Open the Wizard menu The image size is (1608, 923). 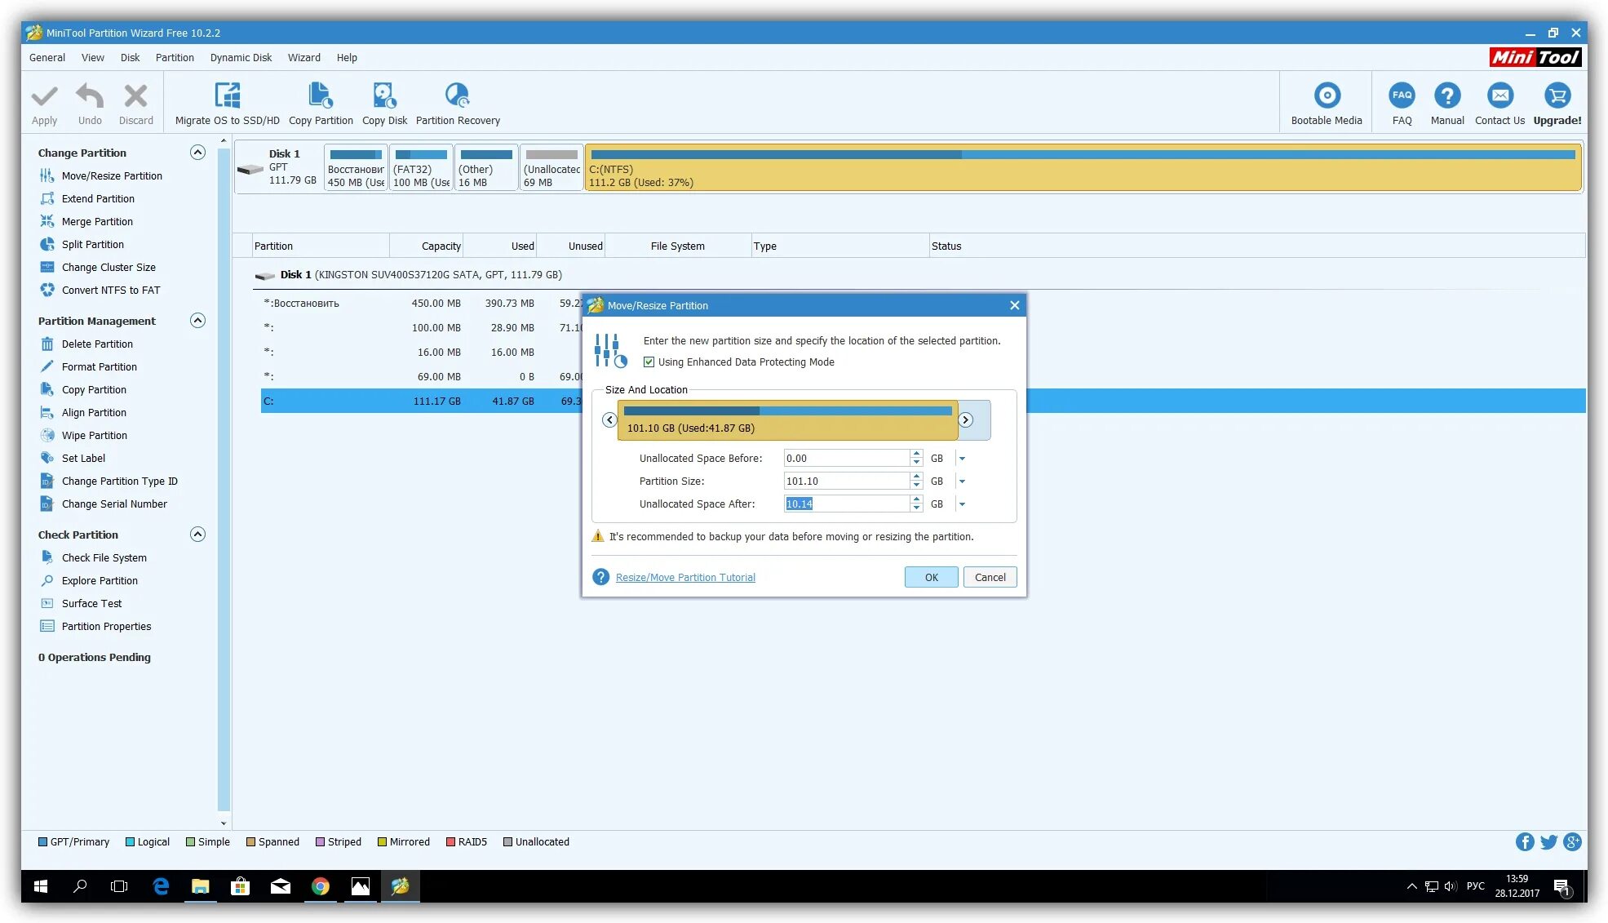(303, 58)
